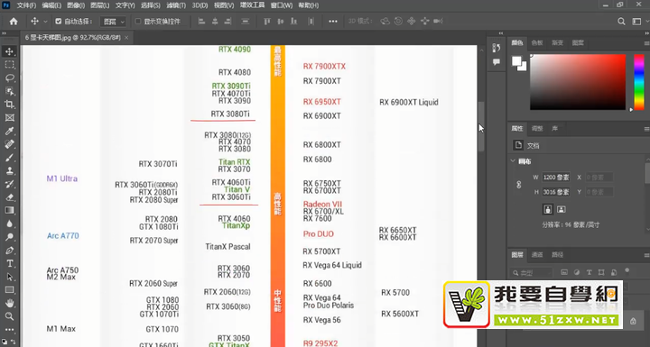Switch to the Channels tab in layers panel

(x=537, y=255)
